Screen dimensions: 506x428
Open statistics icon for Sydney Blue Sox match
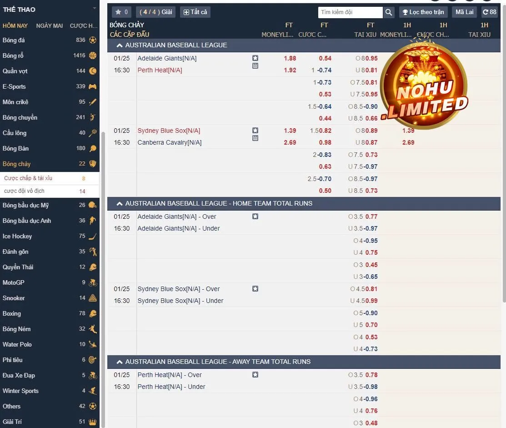255,138
